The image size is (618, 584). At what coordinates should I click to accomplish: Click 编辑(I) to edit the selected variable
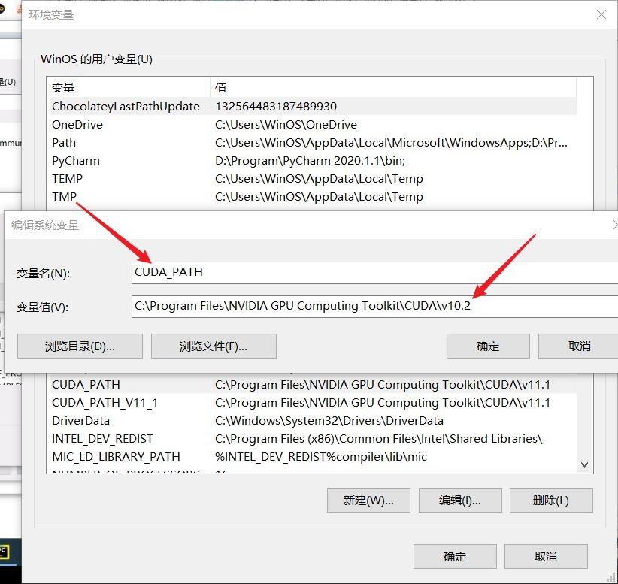tap(460, 500)
